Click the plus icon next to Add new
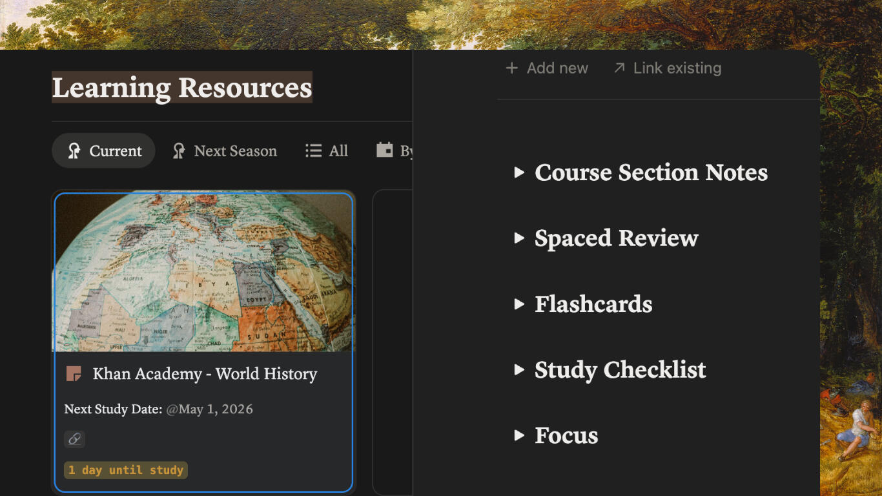This screenshot has height=496, width=882. pyautogui.click(x=511, y=68)
